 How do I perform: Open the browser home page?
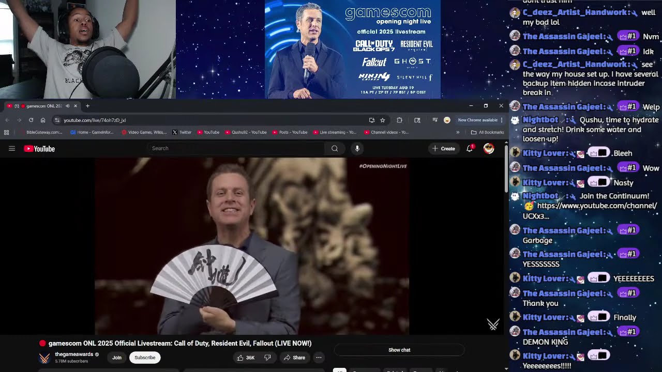coord(43,120)
